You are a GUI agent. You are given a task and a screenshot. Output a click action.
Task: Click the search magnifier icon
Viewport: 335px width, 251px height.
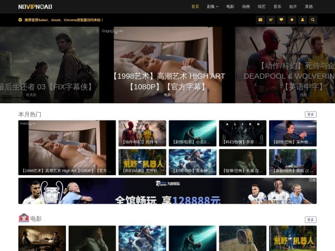(x=313, y=20)
